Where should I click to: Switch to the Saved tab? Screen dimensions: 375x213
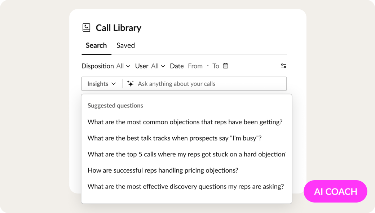click(x=125, y=45)
